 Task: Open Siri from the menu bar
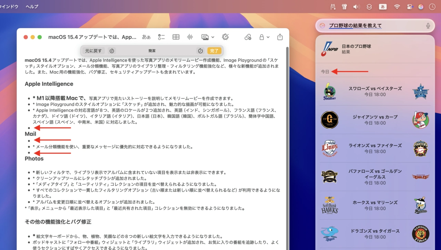(421, 7)
